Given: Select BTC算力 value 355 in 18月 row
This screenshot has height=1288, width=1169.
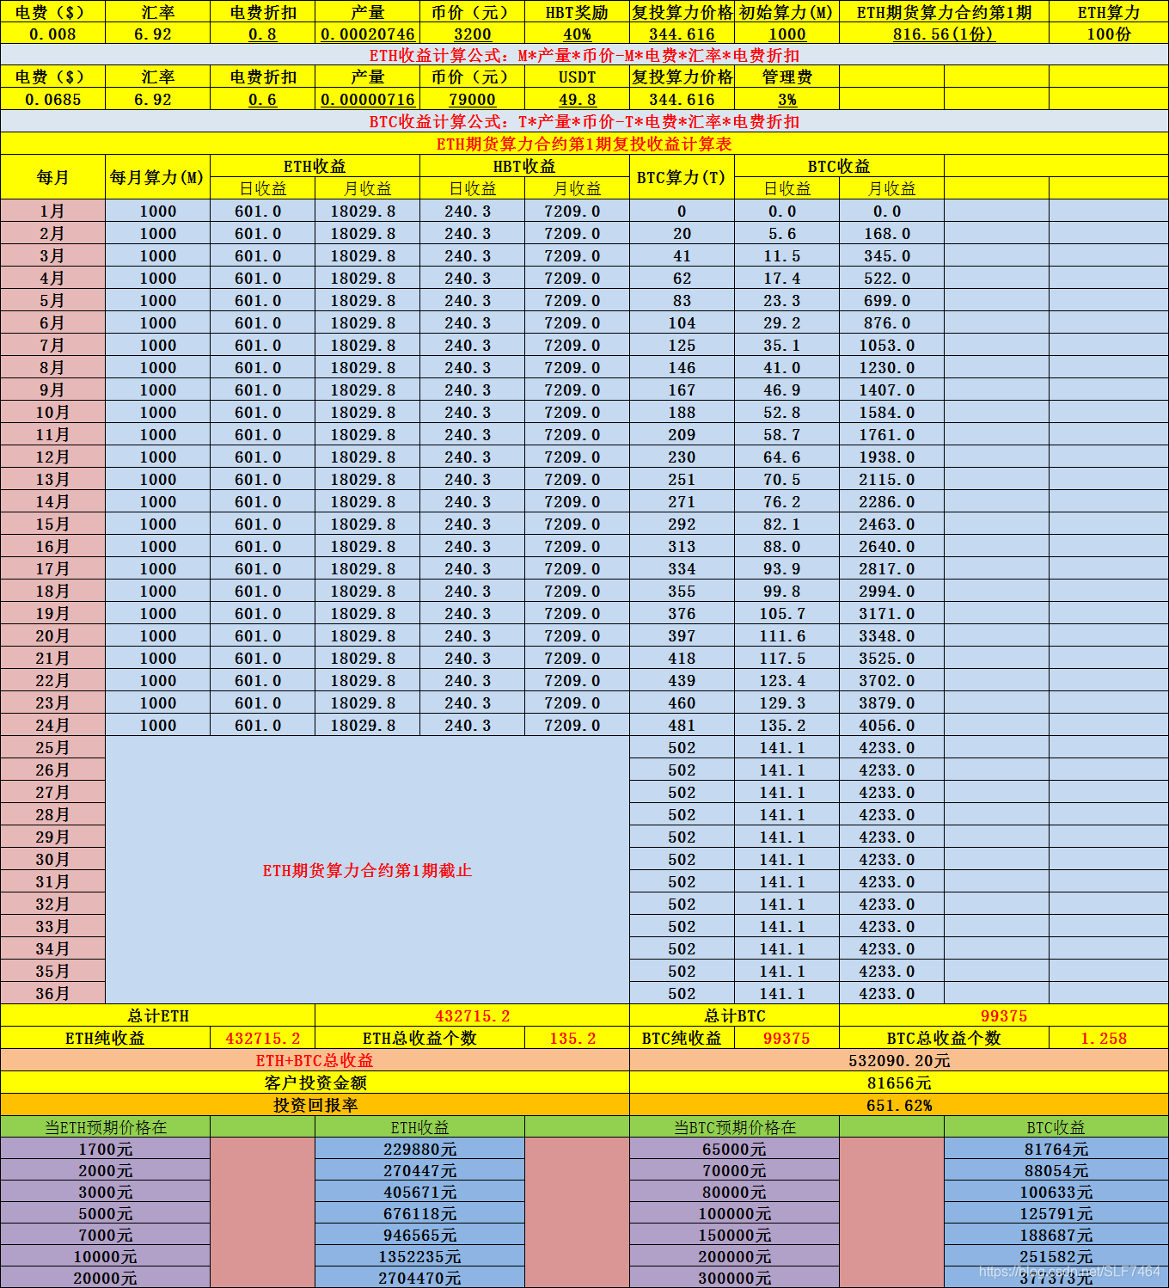Looking at the screenshot, I should [682, 592].
